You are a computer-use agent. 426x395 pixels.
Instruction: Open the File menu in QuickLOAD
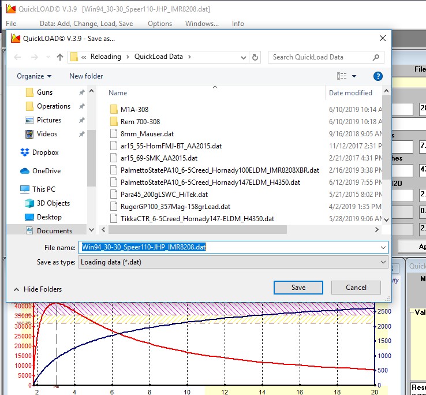11,24
